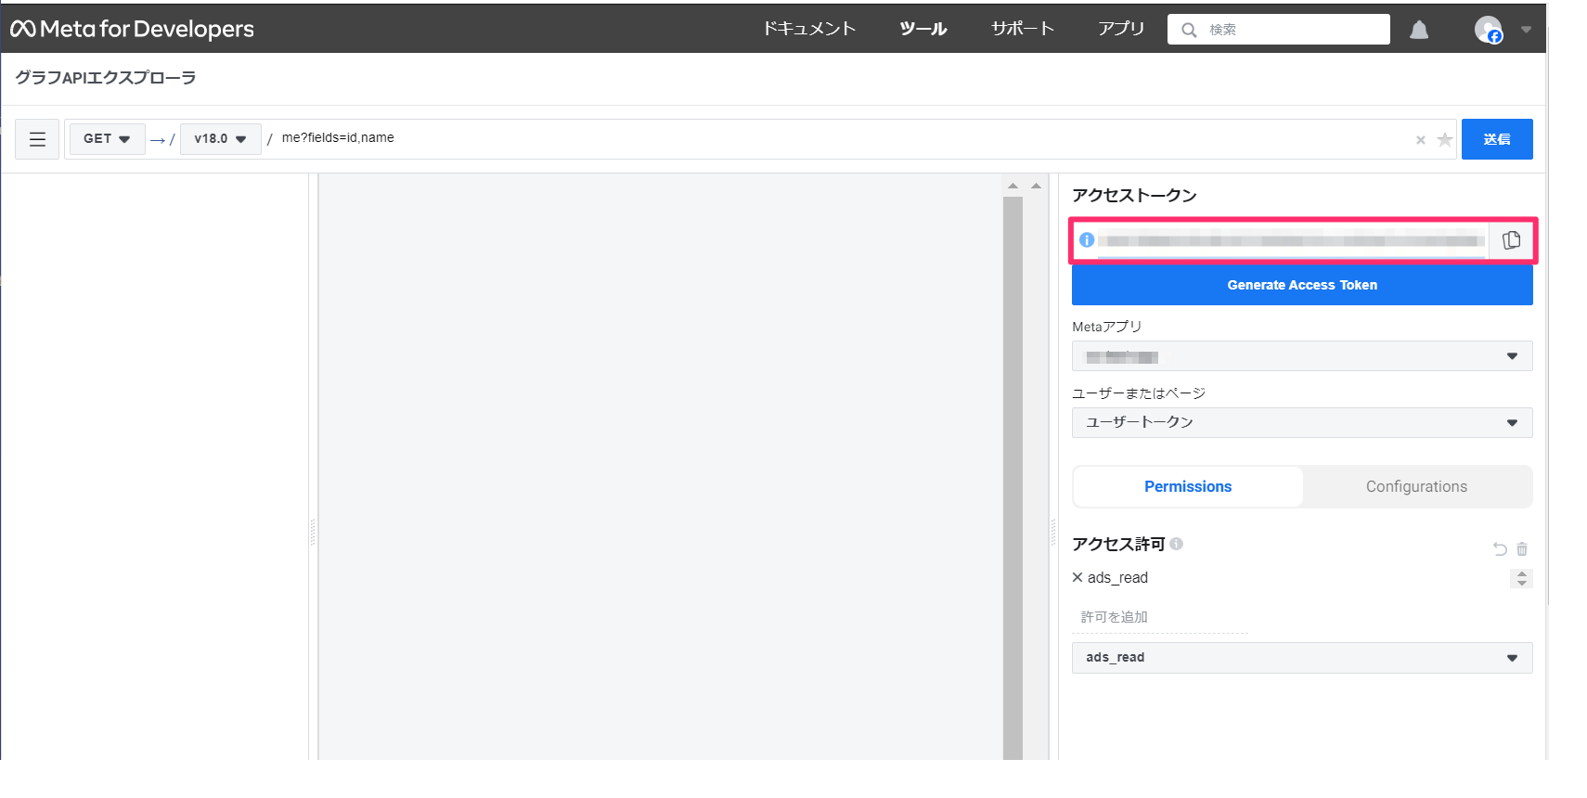Click the left panel divider handle
This screenshot has height=798, width=1587.
point(313,532)
